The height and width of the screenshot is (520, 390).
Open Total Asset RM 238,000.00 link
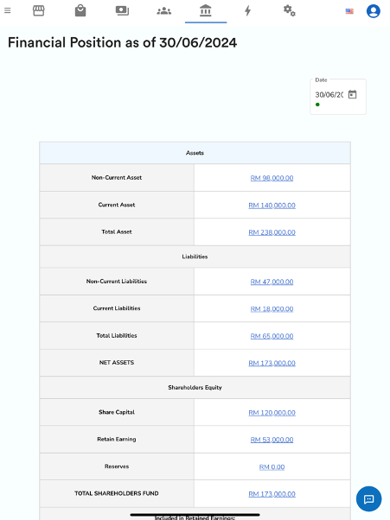(272, 232)
